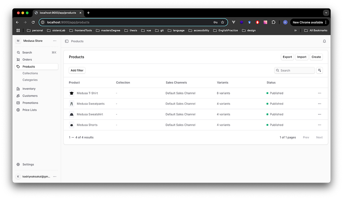343x199 pixels.
Task: Click the Medusa Sweatpants thumbnail
Action: coord(72,104)
